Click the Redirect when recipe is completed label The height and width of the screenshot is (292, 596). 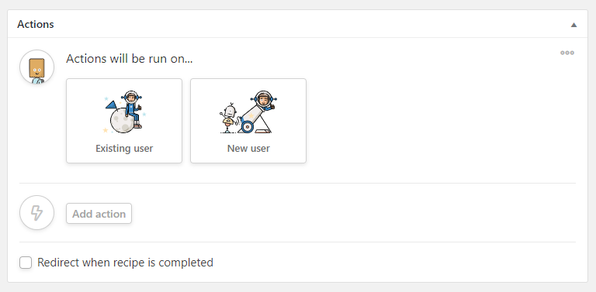pos(125,263)
